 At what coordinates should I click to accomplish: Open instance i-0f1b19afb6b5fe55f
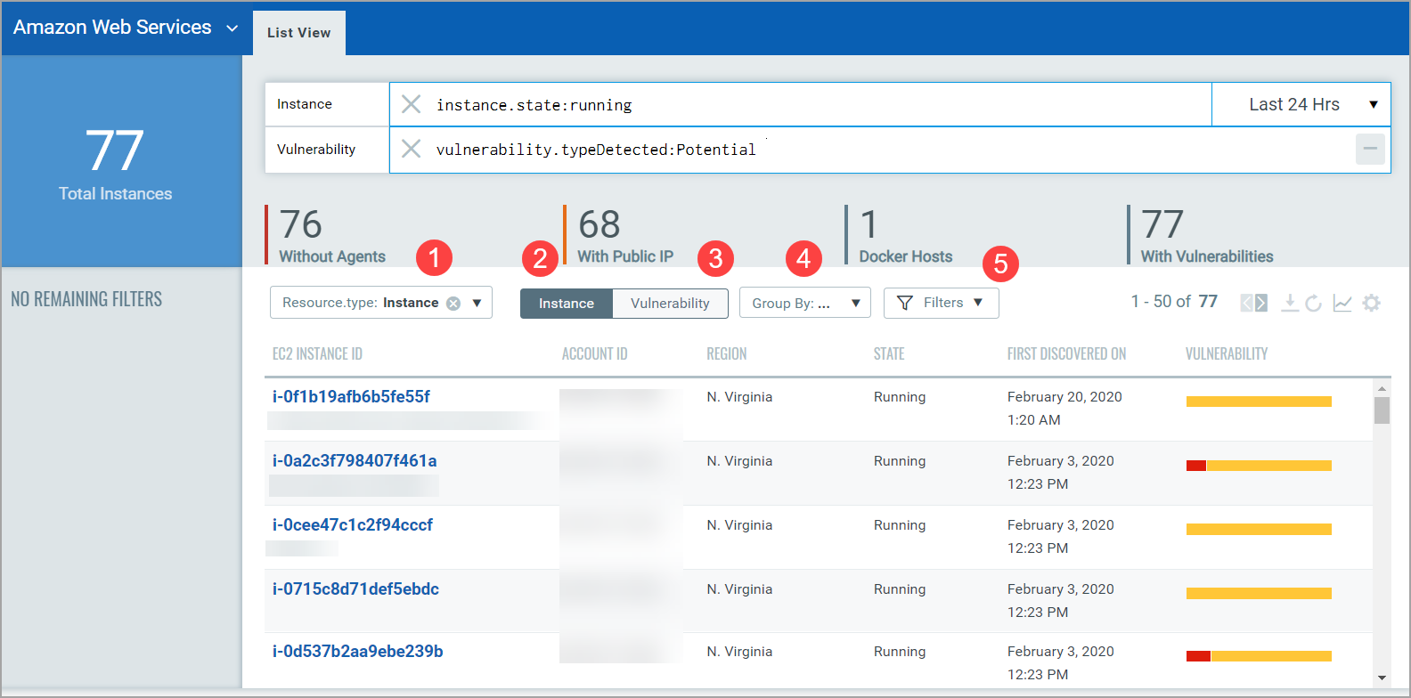[x=351, y=396]
